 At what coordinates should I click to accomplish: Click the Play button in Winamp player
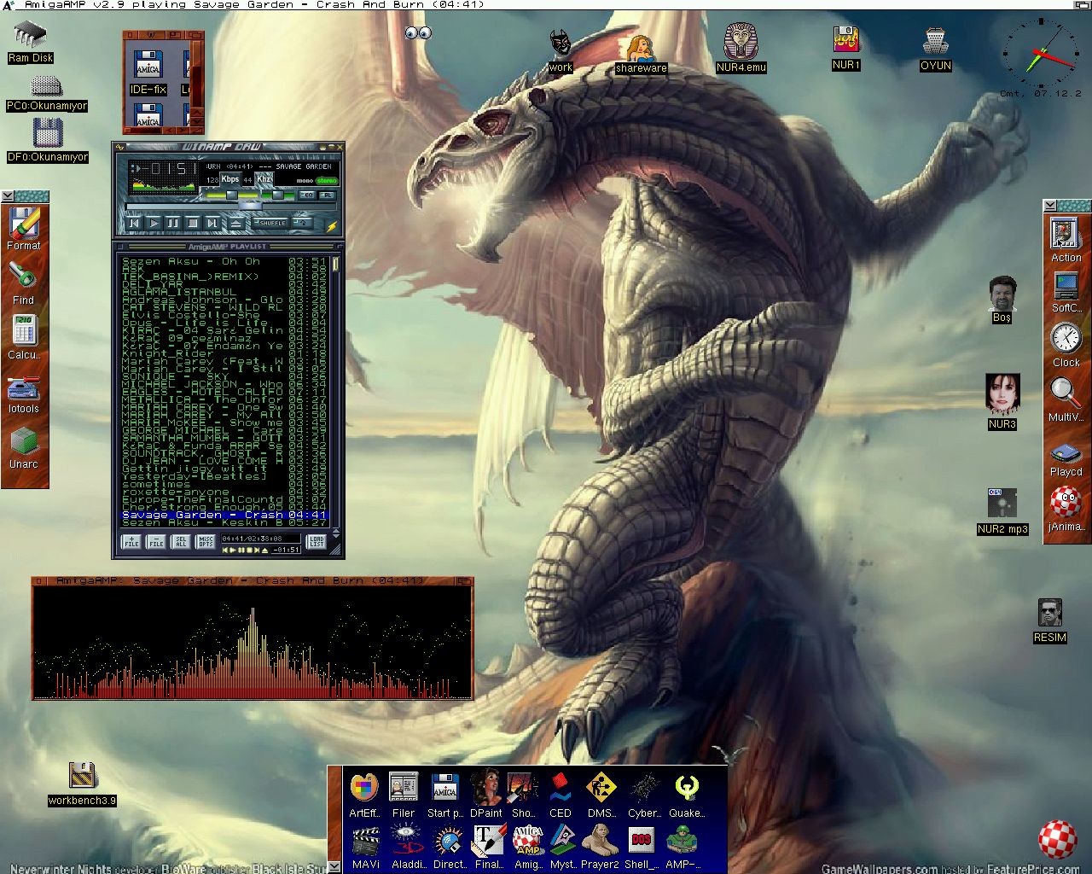click(154, 223)
